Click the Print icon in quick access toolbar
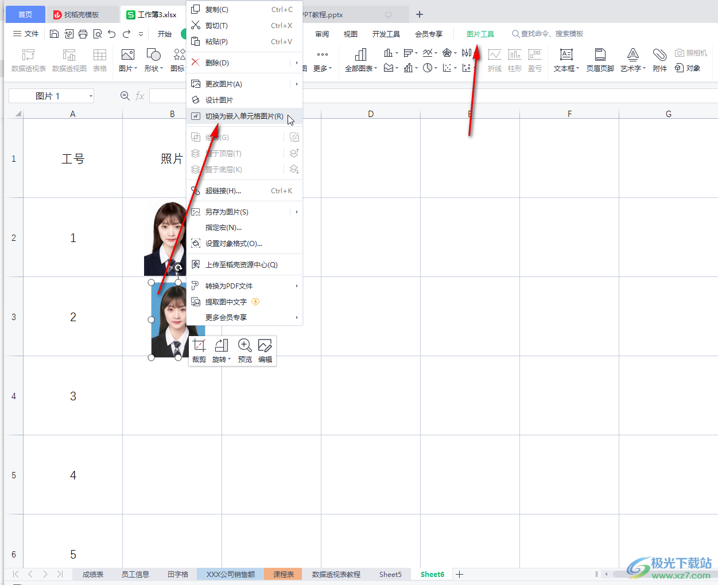718x585 pixels. [83, 34]
